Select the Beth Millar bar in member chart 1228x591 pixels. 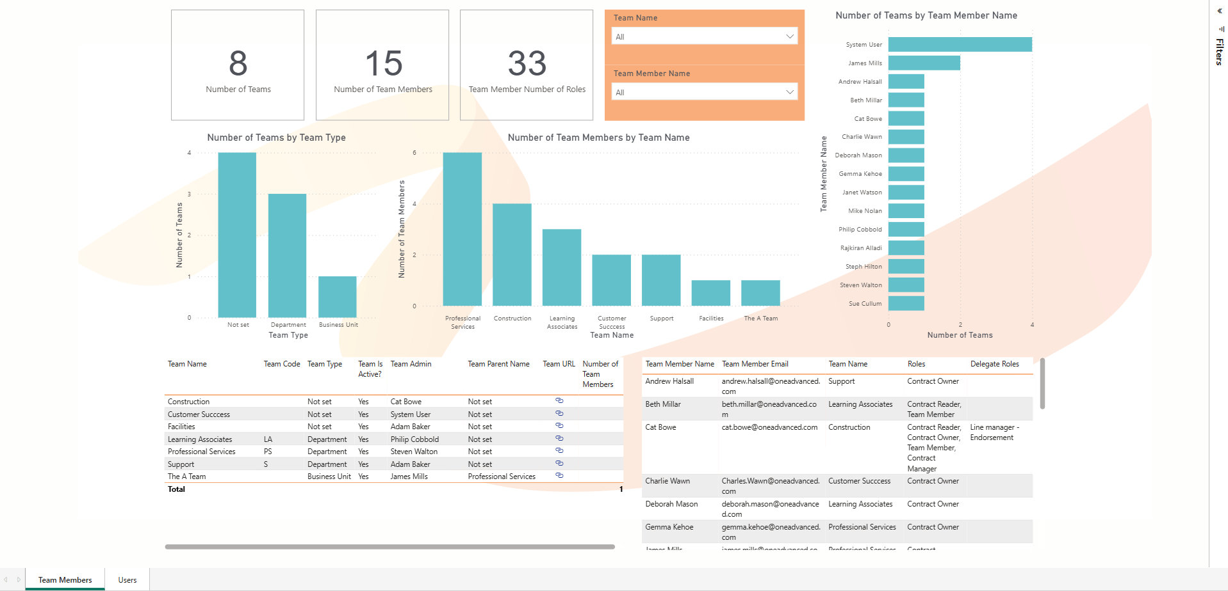pos(906,100)
